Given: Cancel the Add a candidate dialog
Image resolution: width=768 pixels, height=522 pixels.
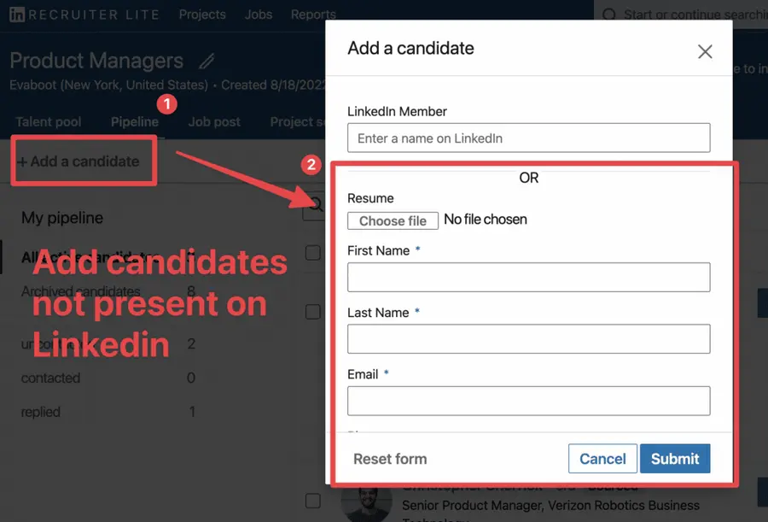Looking at the screenshot, I should click(602, 459).
